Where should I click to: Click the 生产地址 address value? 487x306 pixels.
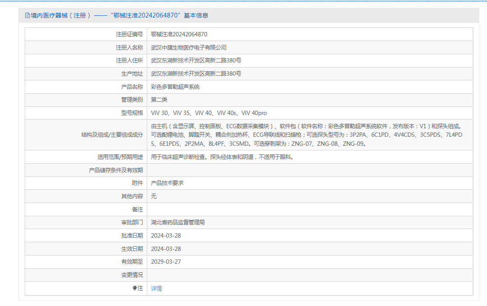click(x=196, y=74)
